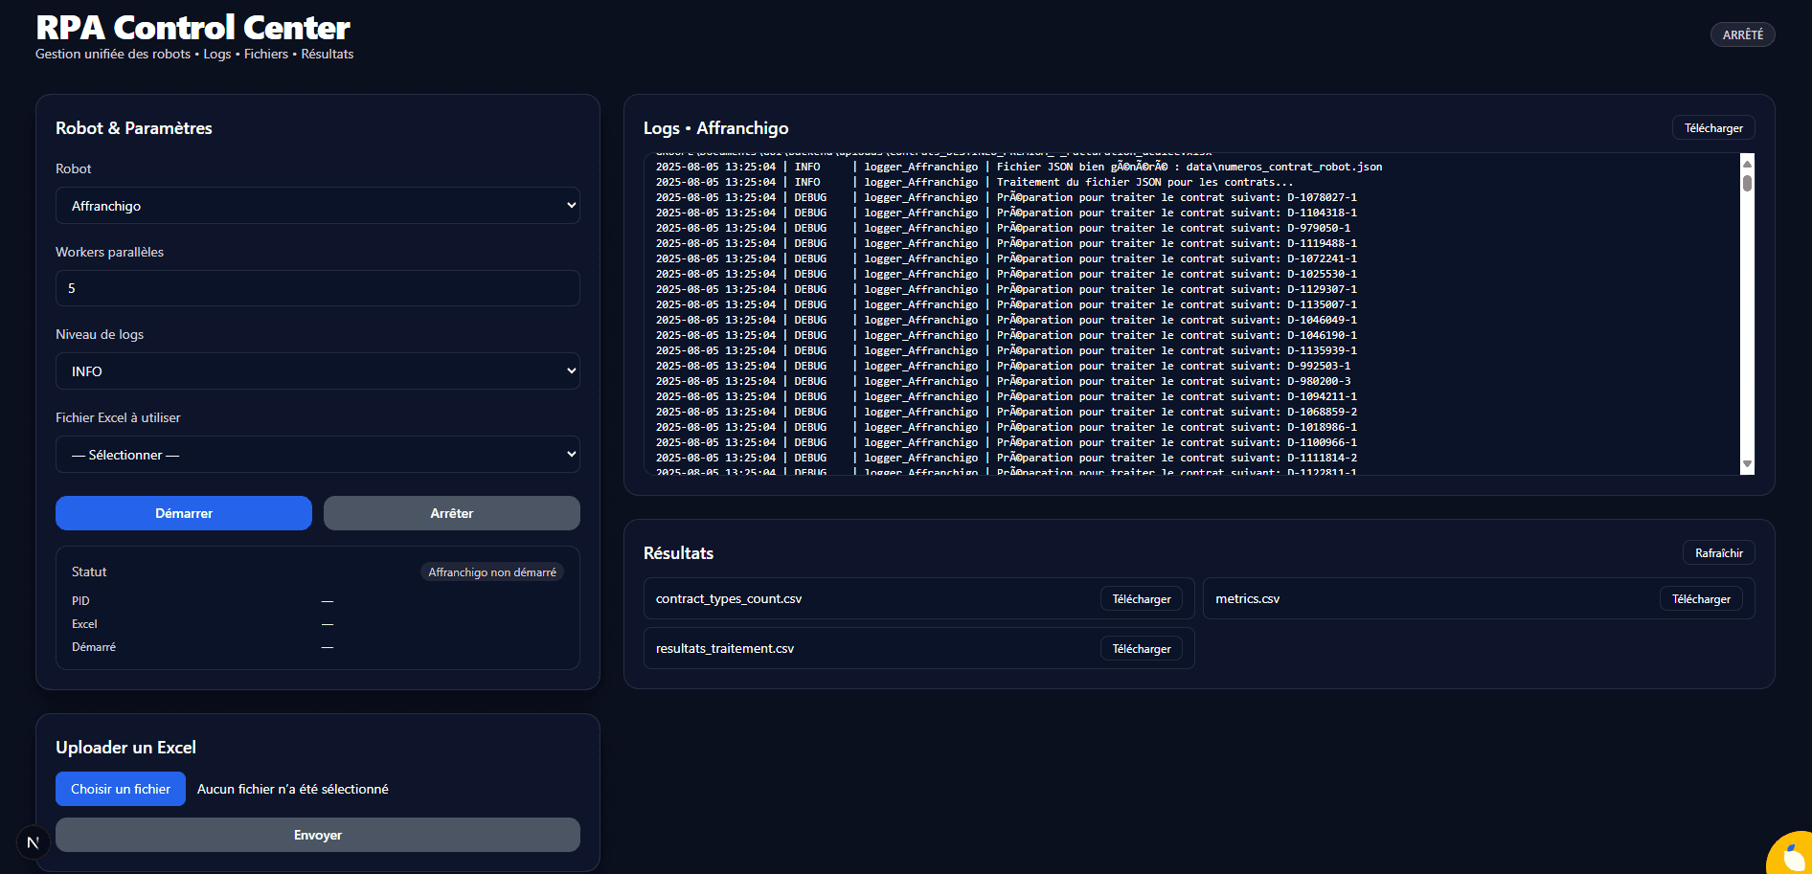Download resultats_traitement.csv
This screenshot has height=874, width=1812.
[x=1142, y=649]
